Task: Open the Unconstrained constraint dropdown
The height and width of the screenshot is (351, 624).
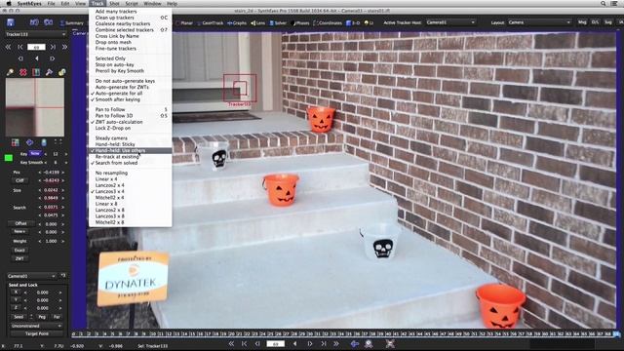Action: pos(37,326)
